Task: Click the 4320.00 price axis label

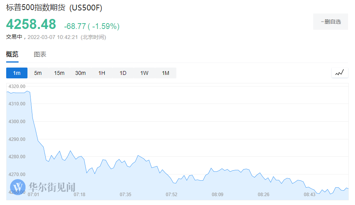Action: click(x=17, y=86)
